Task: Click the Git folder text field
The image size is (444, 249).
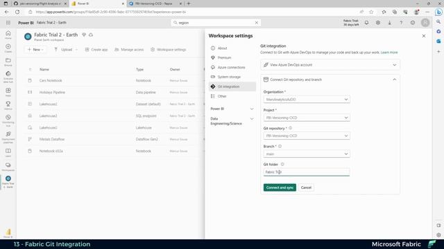Action: pos(307,172)
